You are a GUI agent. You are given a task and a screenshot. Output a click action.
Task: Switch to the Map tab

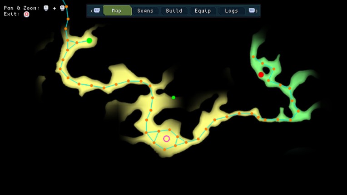[117, 10]
